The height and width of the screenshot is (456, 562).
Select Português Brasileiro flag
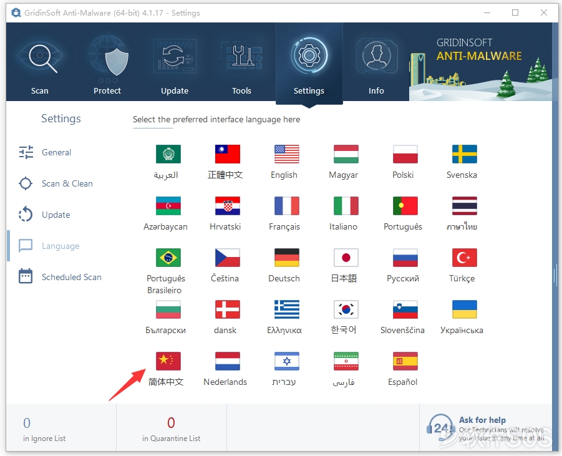(168, 258)
